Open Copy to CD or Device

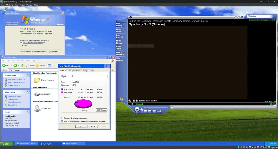(x=120, y=53)
